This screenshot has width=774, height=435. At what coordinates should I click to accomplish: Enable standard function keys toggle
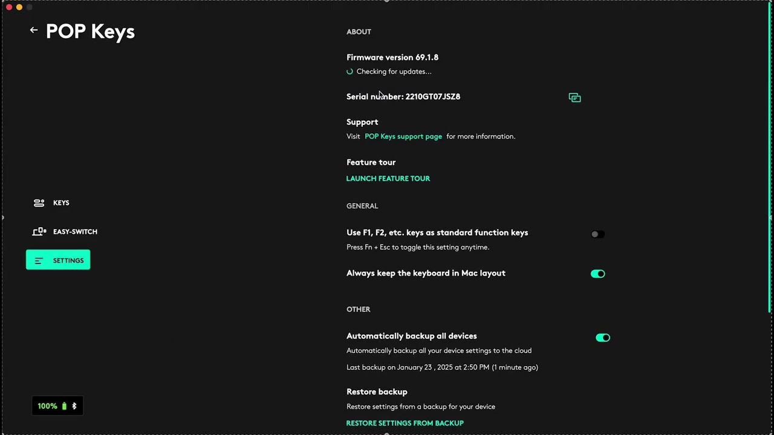click(x=597, y=234)
